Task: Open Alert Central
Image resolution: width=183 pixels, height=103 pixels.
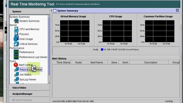Action: click(26, 65)
